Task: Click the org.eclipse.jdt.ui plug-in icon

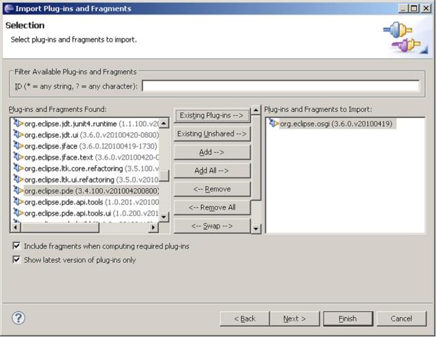Action: [x=18, y=135]
